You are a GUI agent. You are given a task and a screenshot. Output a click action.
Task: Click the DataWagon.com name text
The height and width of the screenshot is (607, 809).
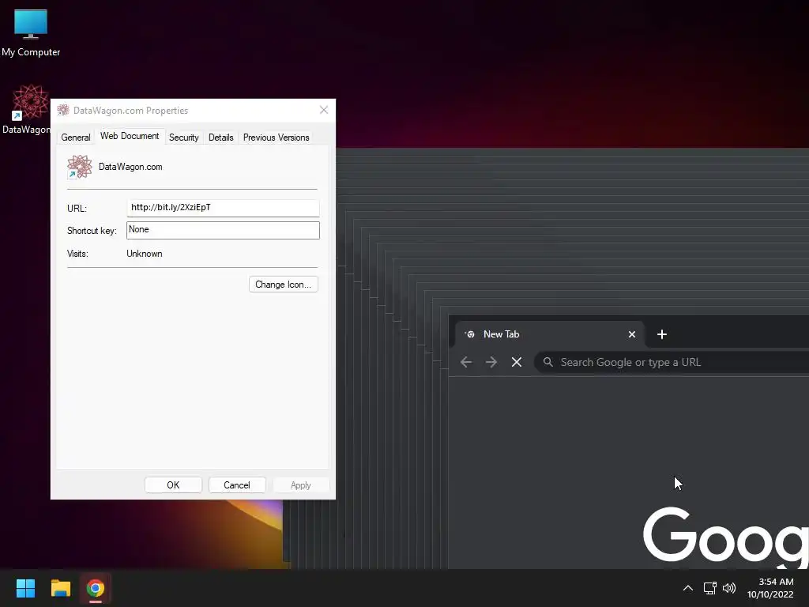(130, 167)
